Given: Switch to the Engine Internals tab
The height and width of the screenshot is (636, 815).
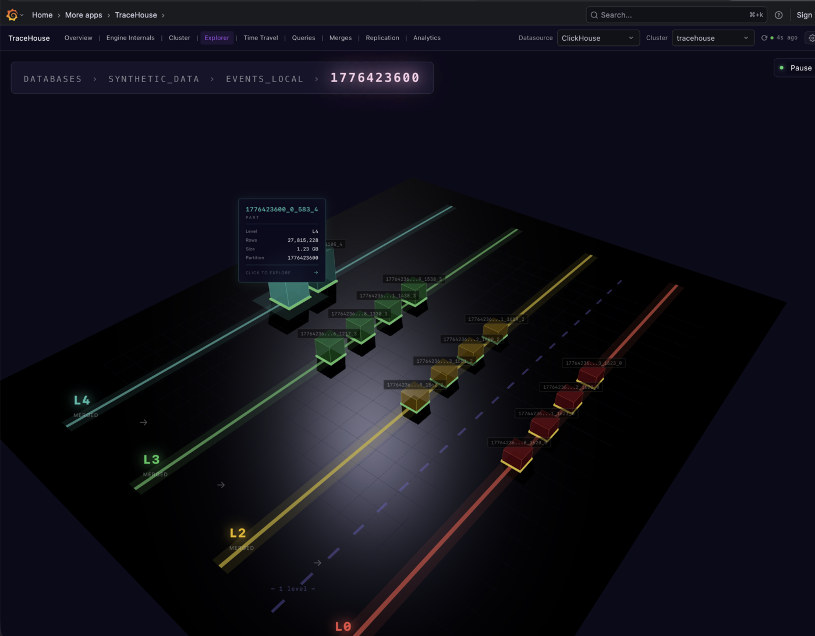Looking at the screenshot, I should pos(130,38).
